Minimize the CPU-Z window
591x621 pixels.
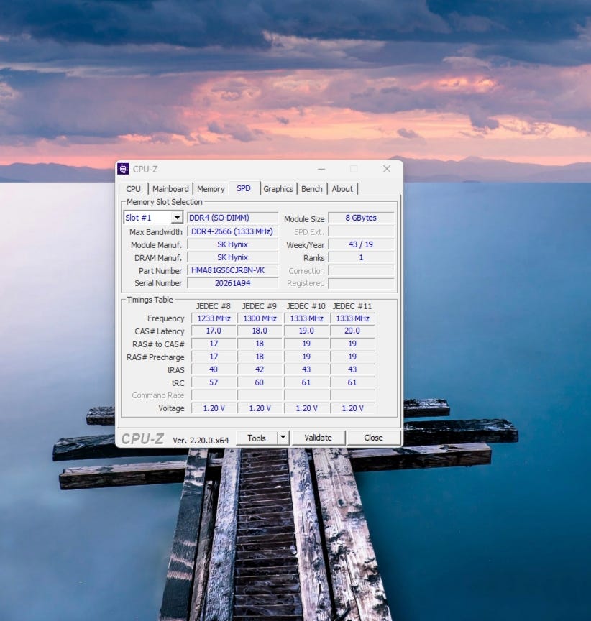point(321,169)
